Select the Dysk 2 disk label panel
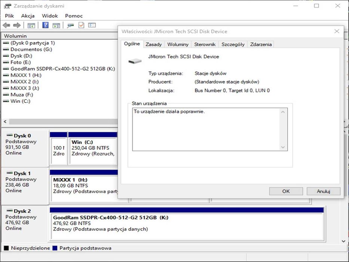Screen dimensions: 349x262 [25, 224]
